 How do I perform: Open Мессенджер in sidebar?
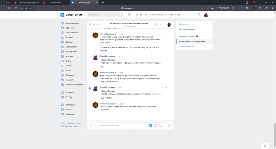coord(69,32)
